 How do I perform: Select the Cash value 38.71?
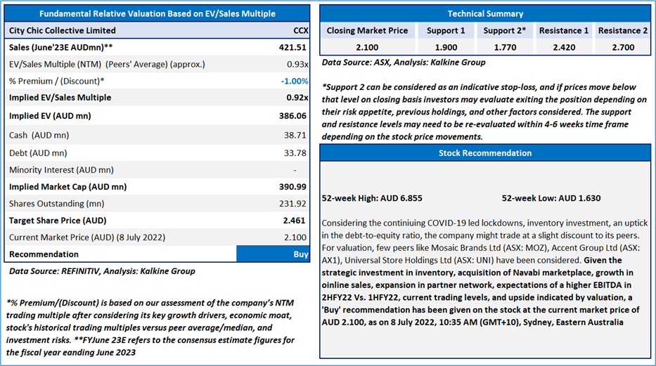pos(295,135)
